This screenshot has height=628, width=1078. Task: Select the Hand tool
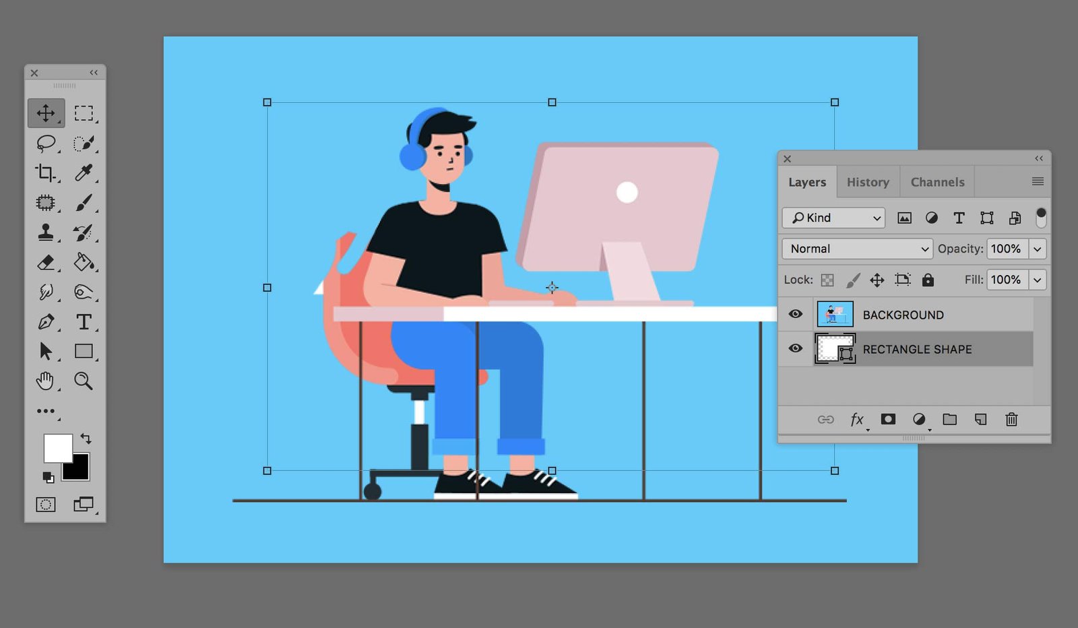tap(46, 381)
